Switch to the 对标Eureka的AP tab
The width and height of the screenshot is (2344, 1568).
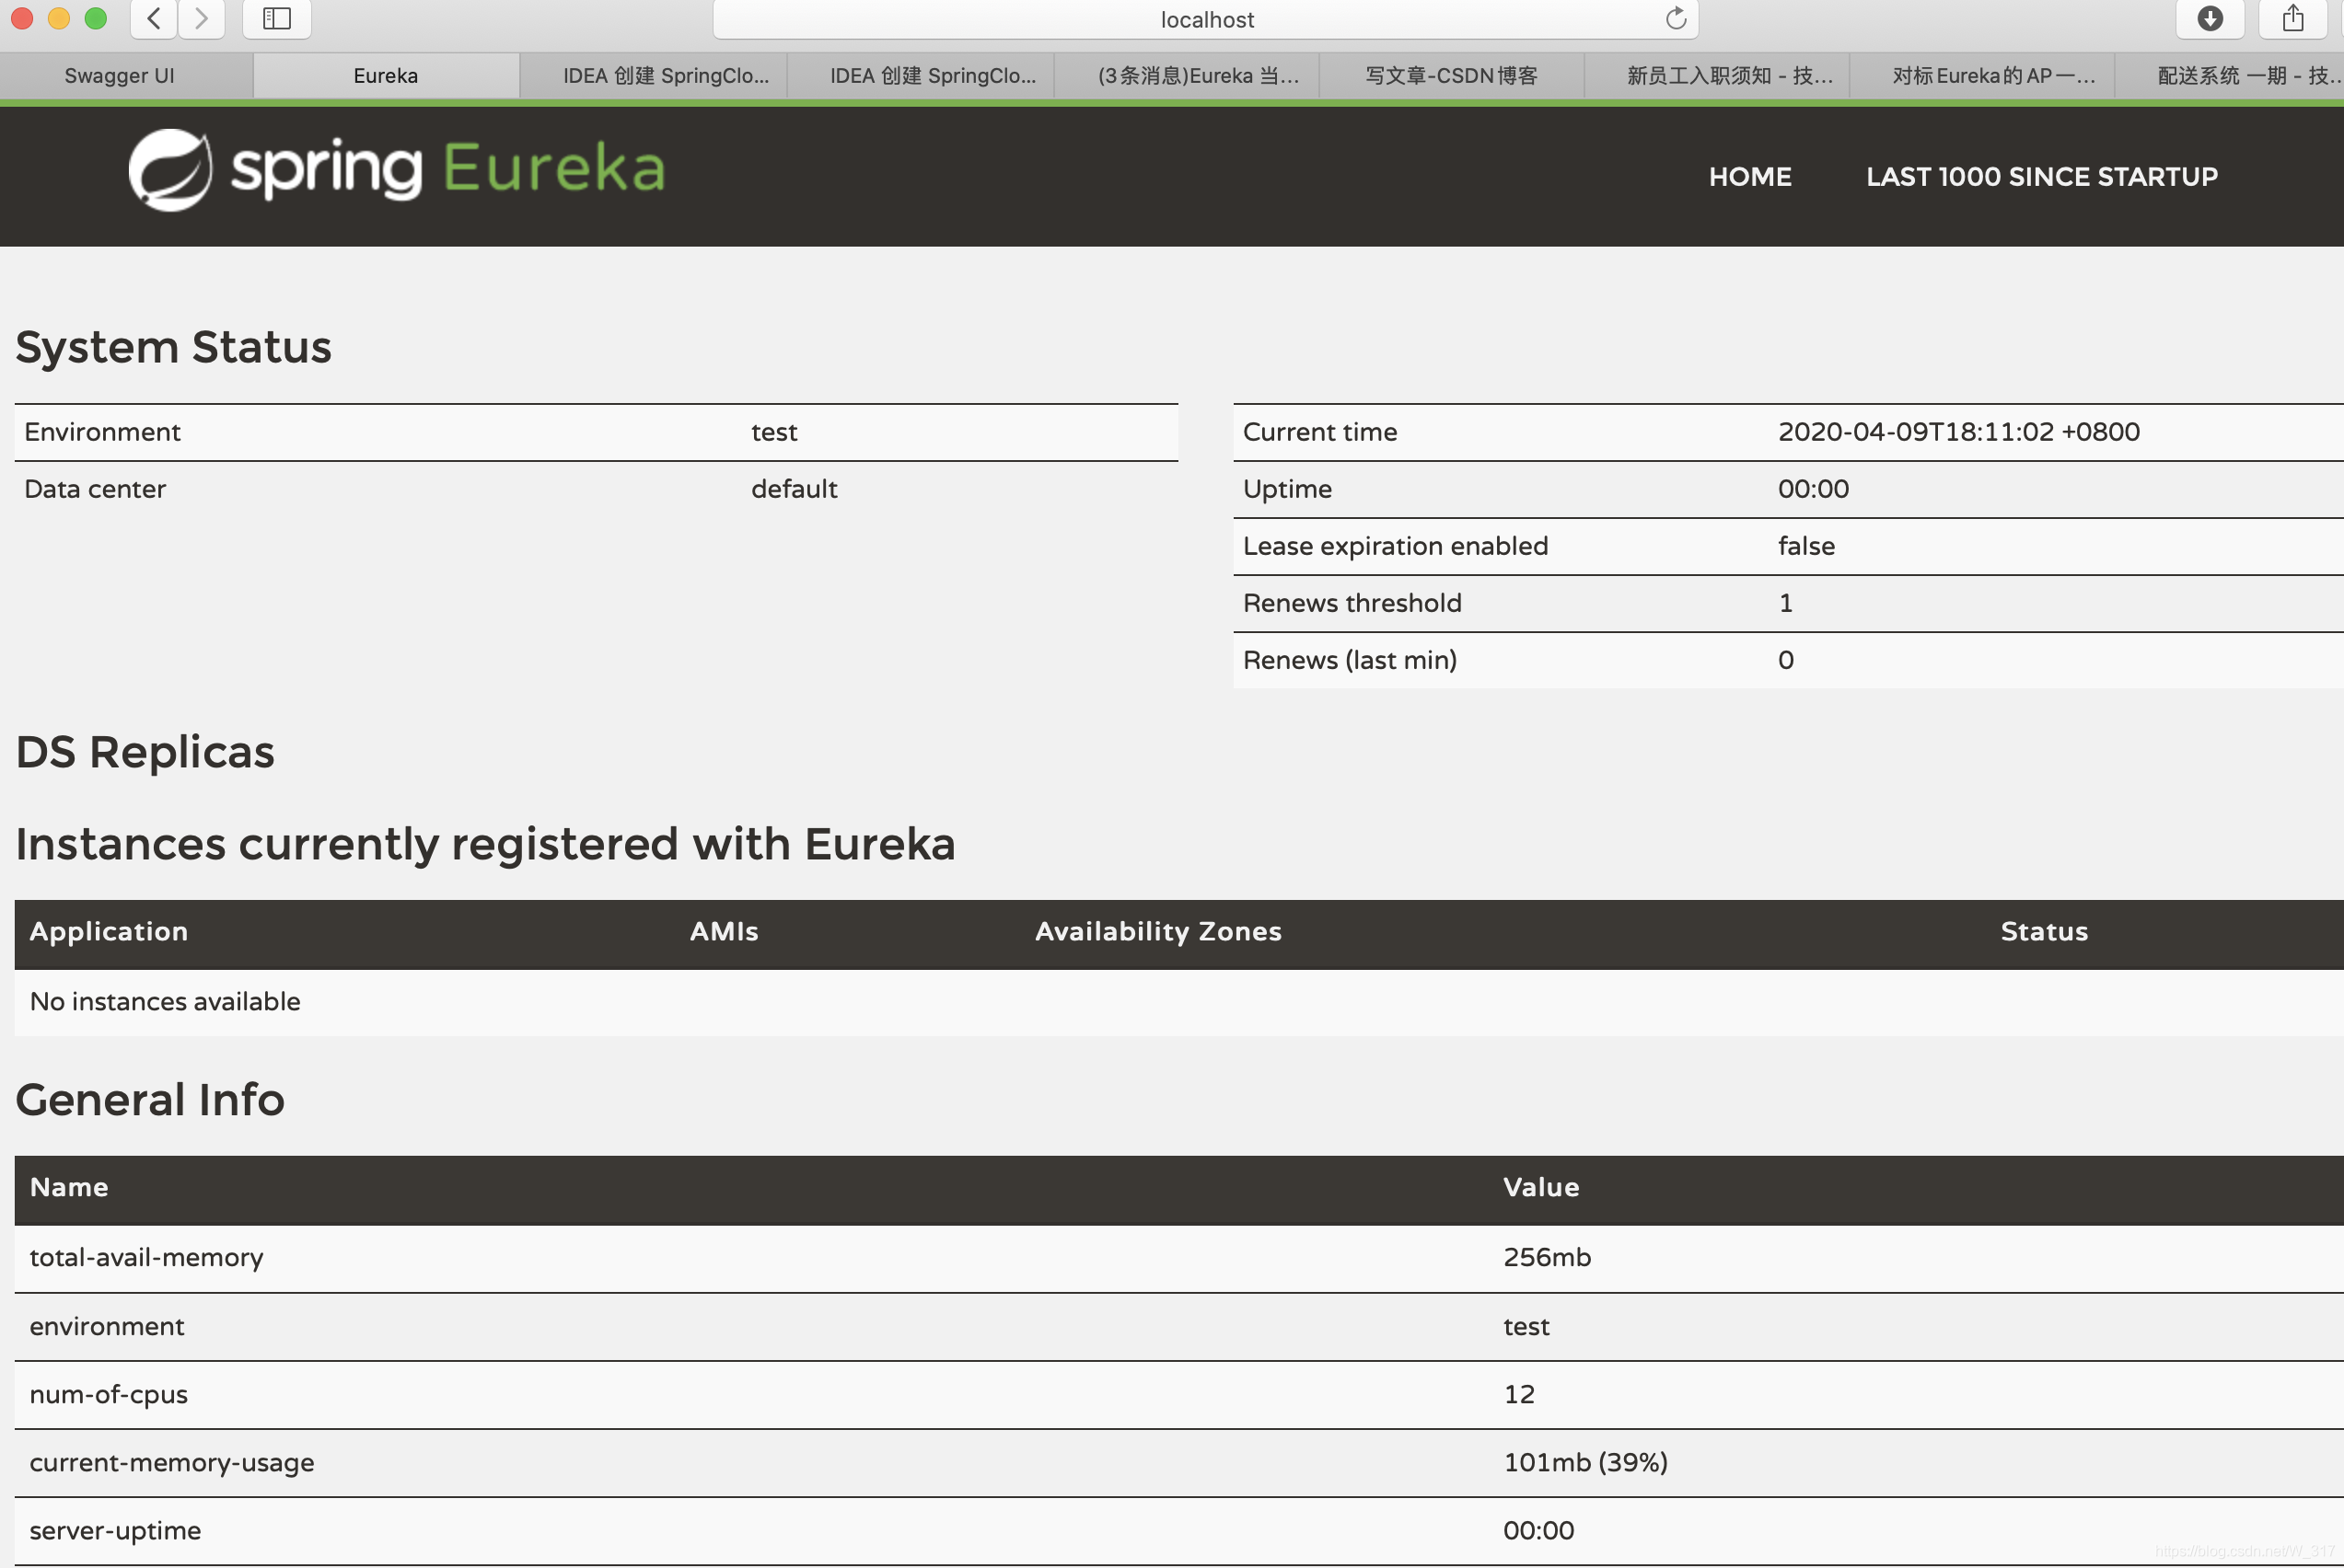tap(1993, 76)
